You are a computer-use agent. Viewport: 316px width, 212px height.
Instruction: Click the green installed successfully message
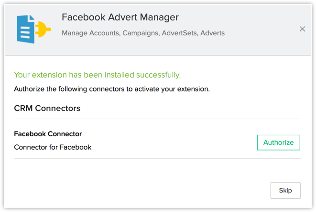click(x=98, y=75)
